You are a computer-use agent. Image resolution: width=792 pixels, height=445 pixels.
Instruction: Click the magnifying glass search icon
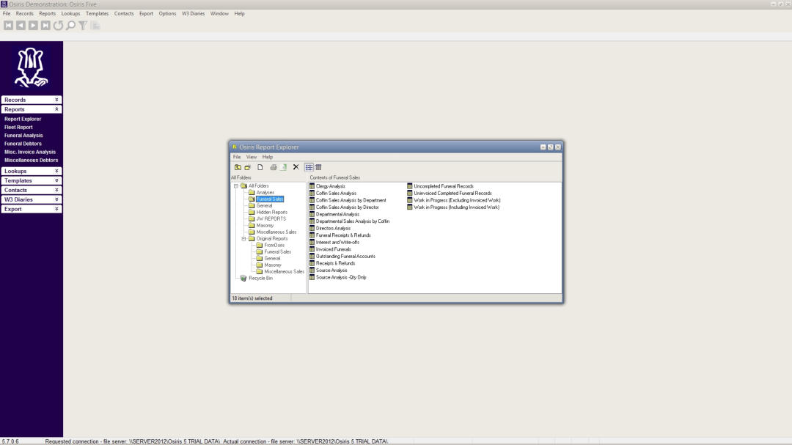(70, 26)
